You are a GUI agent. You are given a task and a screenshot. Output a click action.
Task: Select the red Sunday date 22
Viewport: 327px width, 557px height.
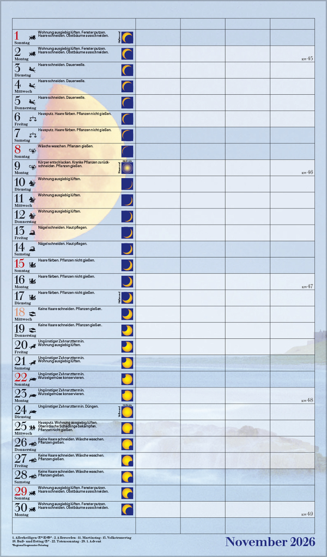pos(21,377)
